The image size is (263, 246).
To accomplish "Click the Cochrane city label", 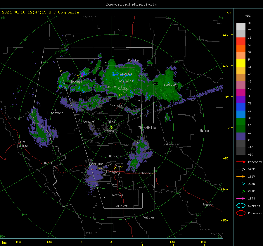I will (x=96, y=164).
